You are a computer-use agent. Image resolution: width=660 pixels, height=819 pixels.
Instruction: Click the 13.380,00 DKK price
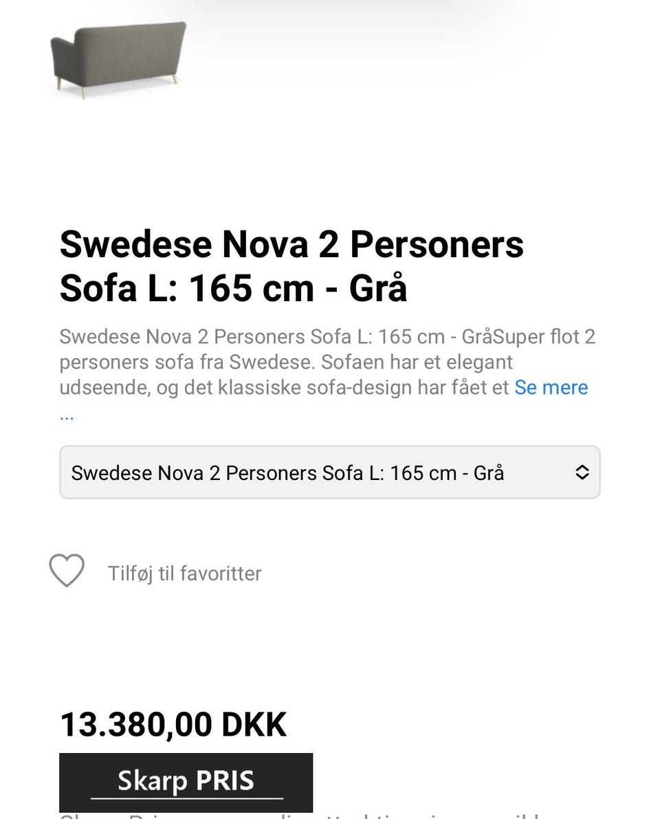[x=173, y=725]
